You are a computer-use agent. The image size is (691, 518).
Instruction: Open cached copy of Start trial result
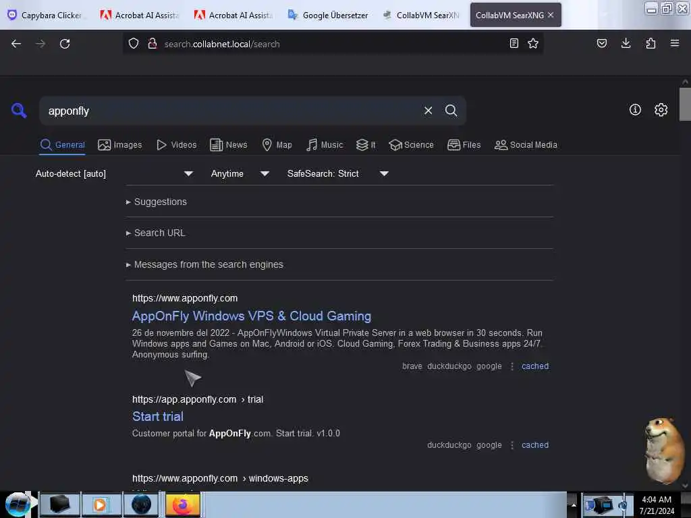coord(535,445)
